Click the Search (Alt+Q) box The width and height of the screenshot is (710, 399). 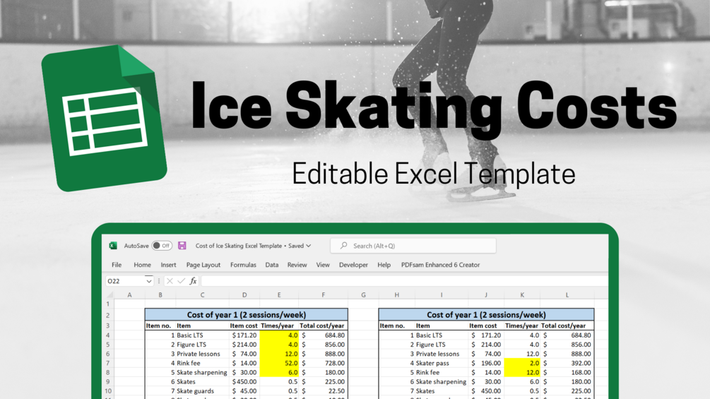413,246
